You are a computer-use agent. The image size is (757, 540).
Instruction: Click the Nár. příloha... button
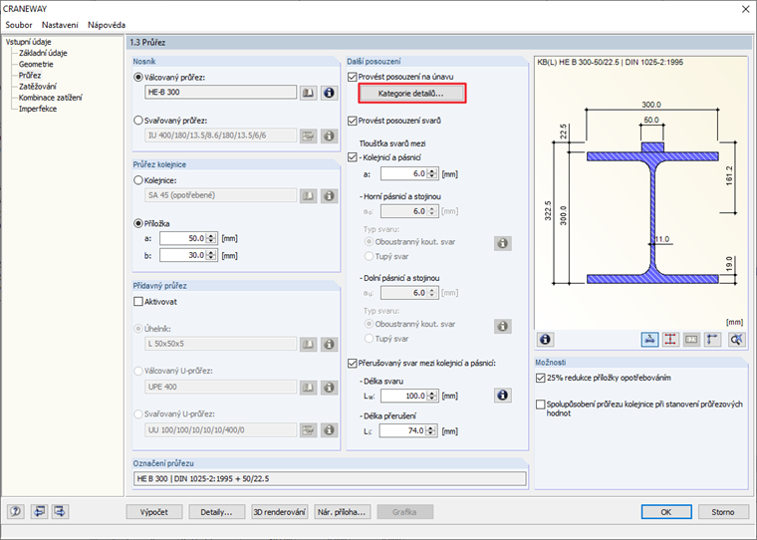tap(343, 512)
